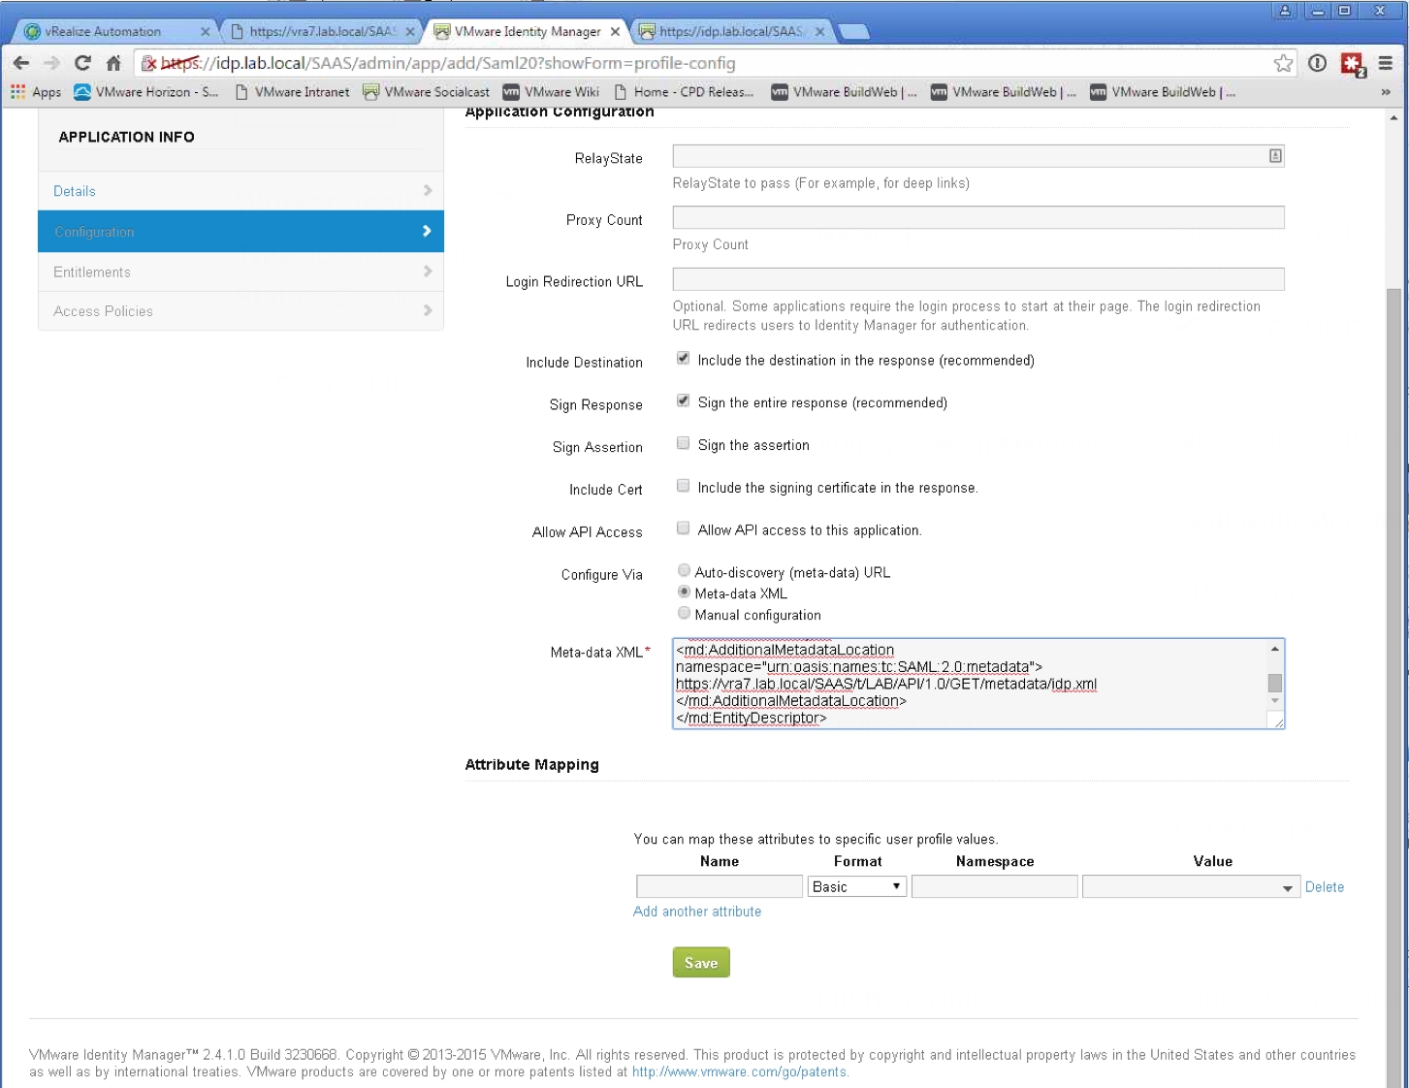Click the circular info extension icon
Viewport: 1409px width, 1088px height.
pos(1317,63)
